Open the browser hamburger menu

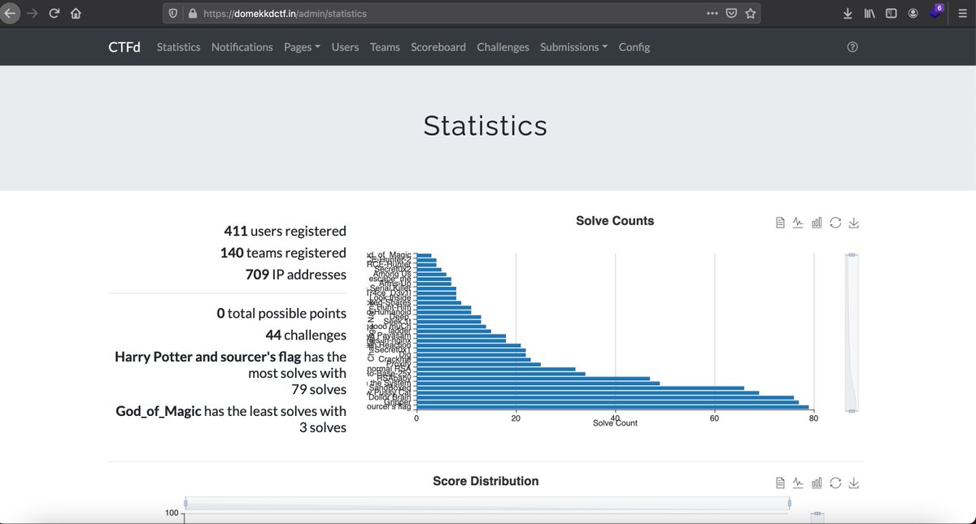click(961, 13)
